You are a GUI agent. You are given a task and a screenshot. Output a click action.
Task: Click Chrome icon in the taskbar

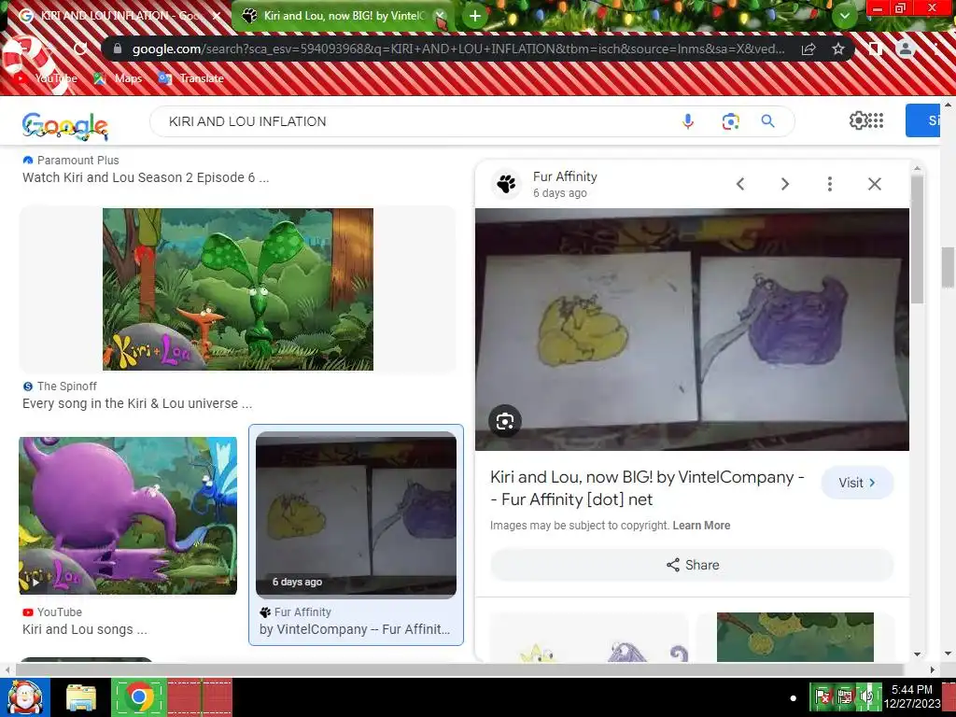[x=140, y=696]
